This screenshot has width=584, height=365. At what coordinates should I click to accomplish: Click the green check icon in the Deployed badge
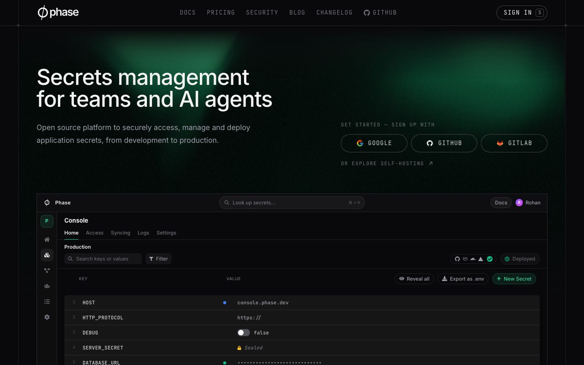tap(507, 259)
